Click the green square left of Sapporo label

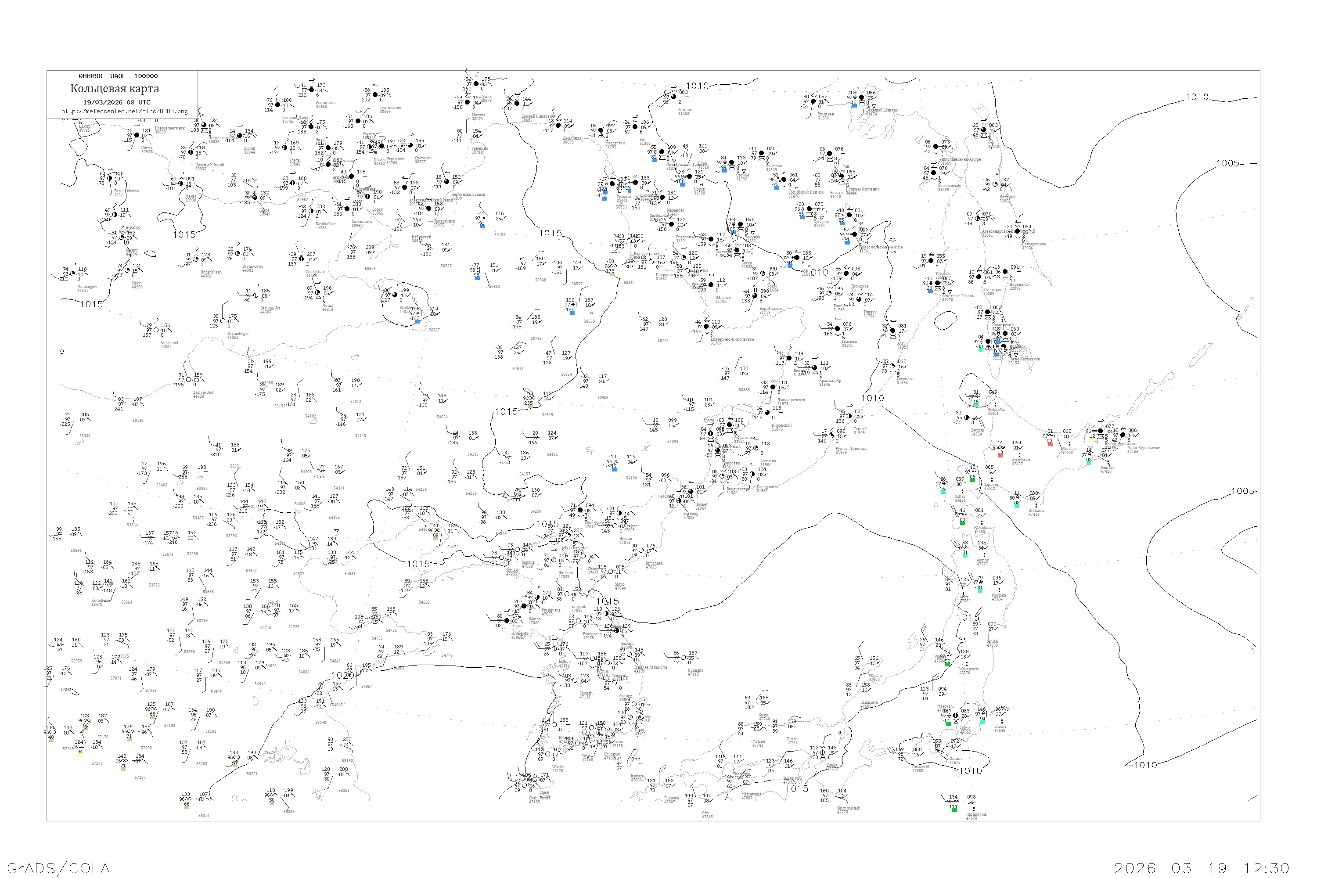point(973,480)
